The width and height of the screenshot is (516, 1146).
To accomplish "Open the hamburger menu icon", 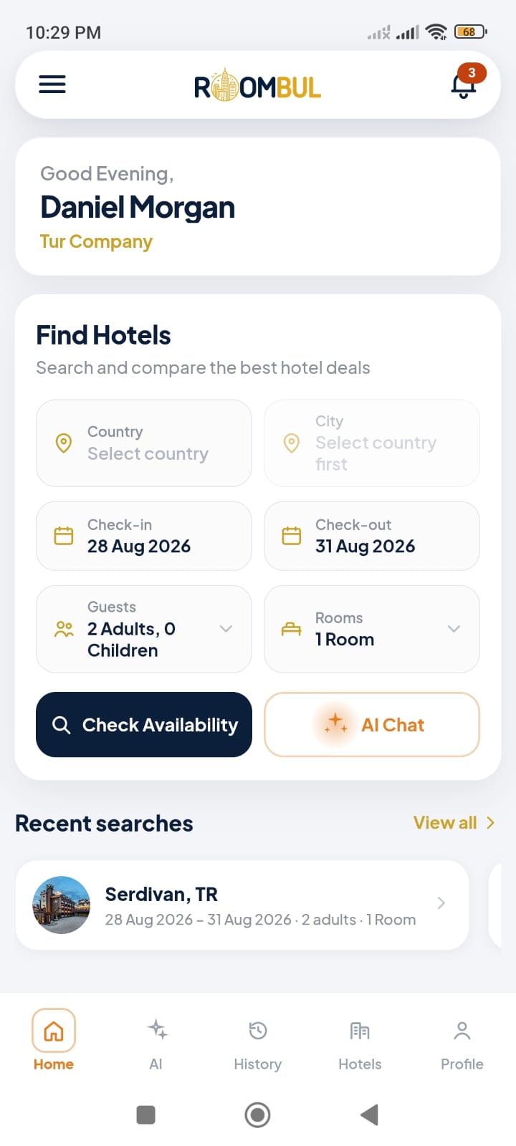I will [52, 85].
